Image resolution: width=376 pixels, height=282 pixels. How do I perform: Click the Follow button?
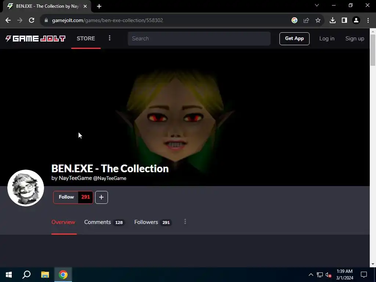point(66,197)
